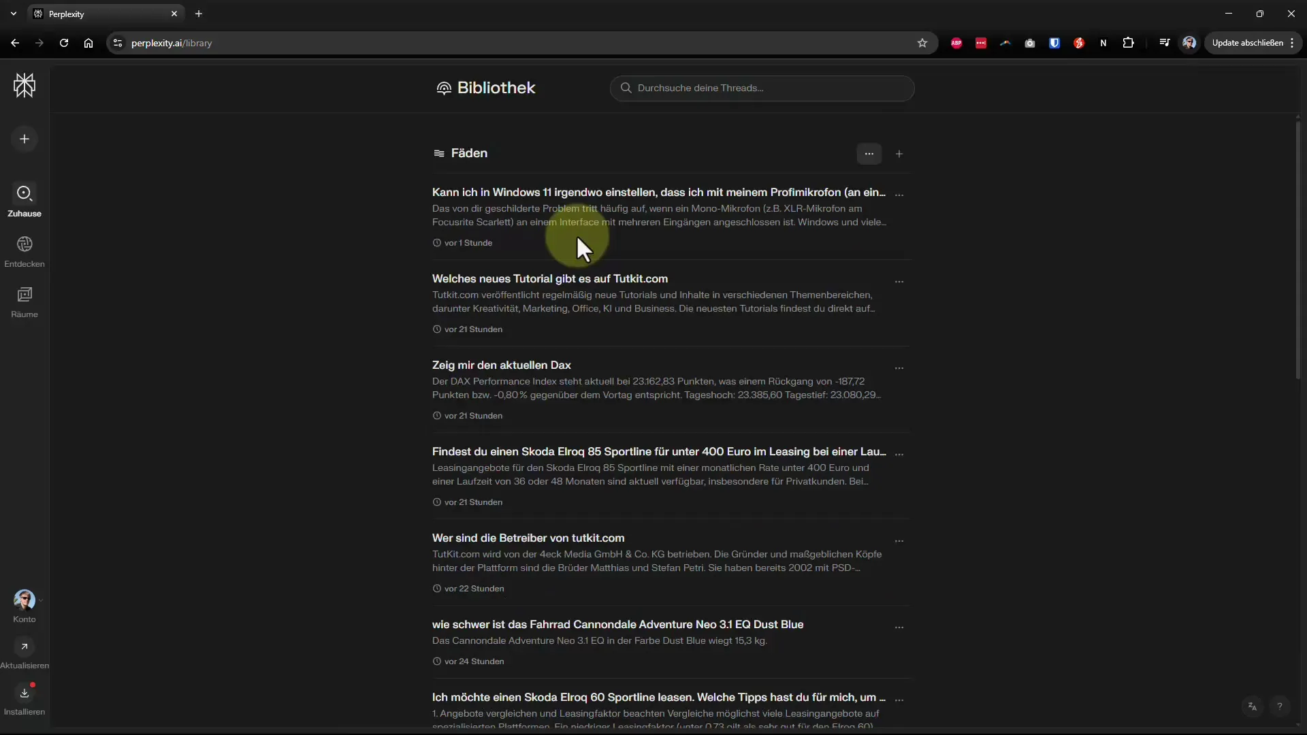Click the Adblock Plus extension icon
Image resolution: width=1307 pixels, height=735 pixels.
pos(956,43)
